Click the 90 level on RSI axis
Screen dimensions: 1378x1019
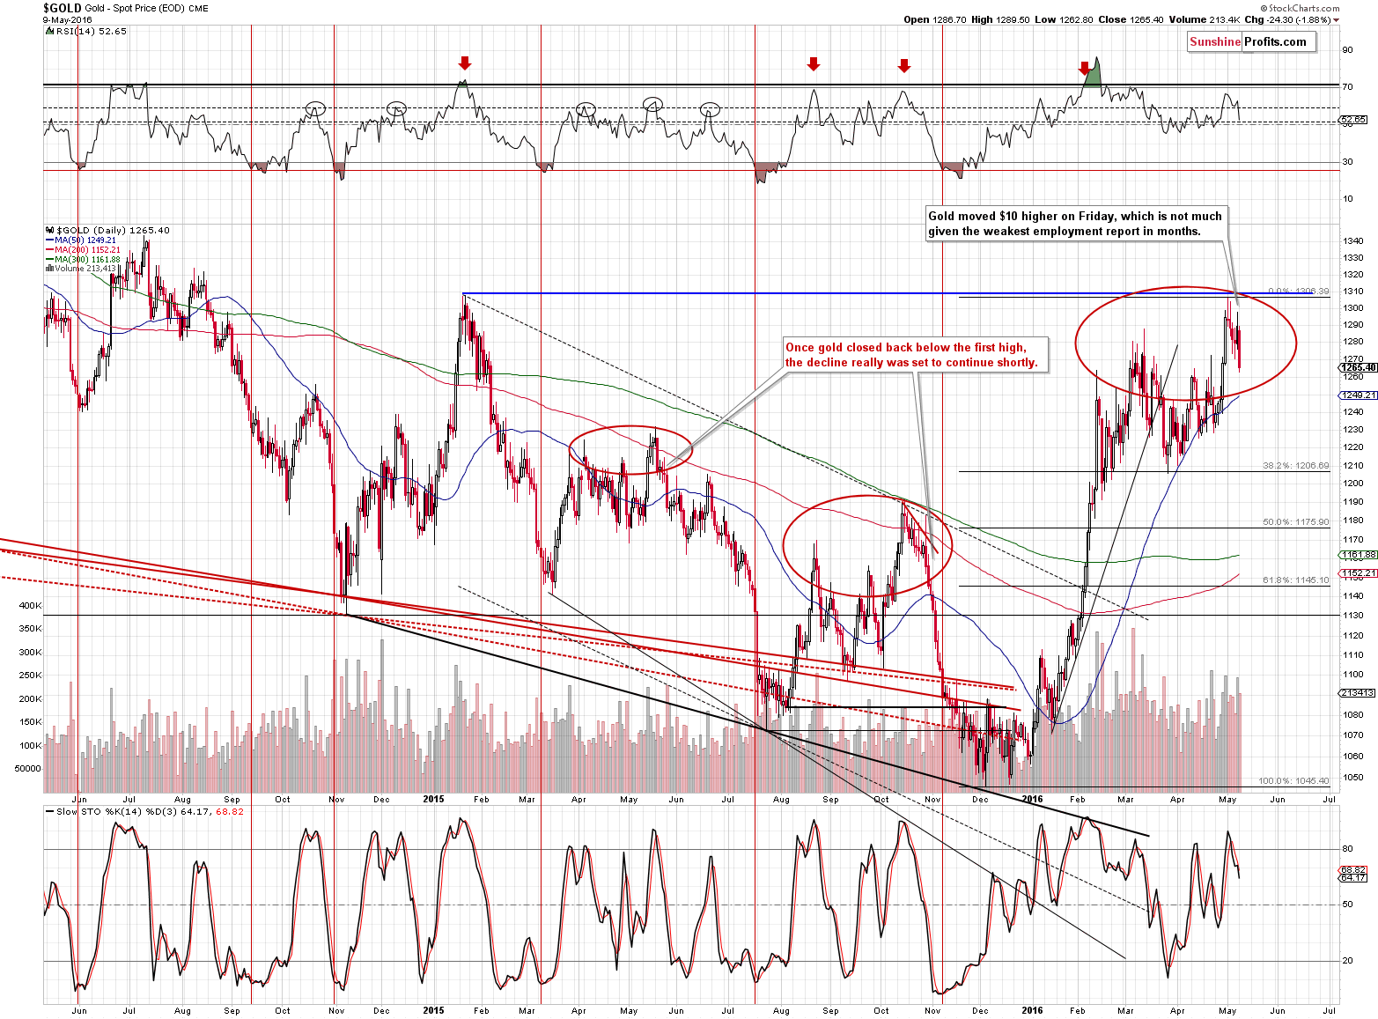[x=1347, y=50]
